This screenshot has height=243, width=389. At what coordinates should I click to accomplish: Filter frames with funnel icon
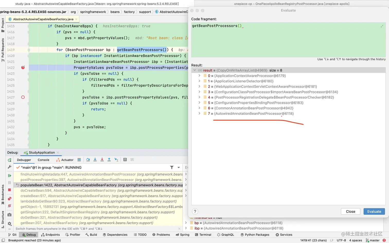pos(172,167)
